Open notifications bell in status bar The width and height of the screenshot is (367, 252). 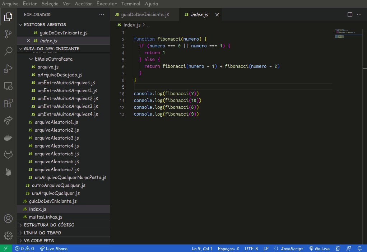click(359, 248)
